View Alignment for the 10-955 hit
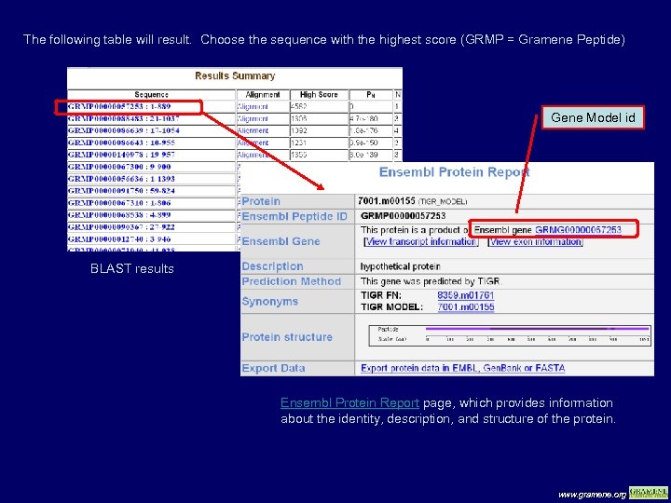 tap(253, 143)
